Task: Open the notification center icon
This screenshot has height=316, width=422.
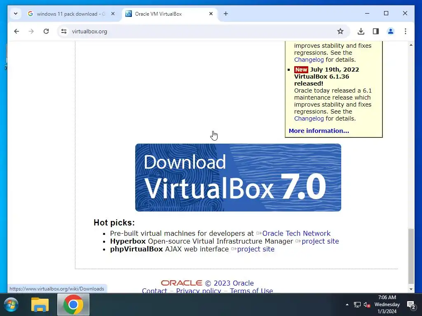Action: click(411, 305)
